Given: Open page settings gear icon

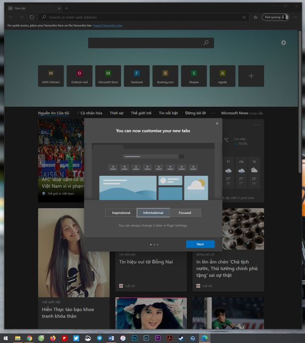Looking at the screenshot, I should point(283,43).
